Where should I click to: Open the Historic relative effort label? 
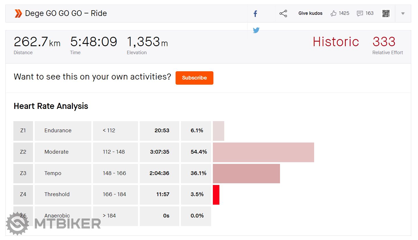tap(336, 42)
